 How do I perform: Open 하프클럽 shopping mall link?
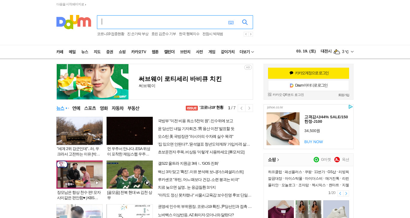[x=275, y=172]
